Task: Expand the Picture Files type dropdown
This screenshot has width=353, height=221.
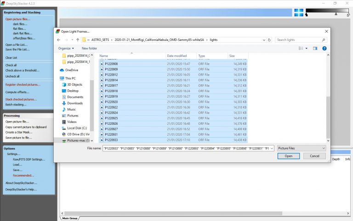Action: 302,148
